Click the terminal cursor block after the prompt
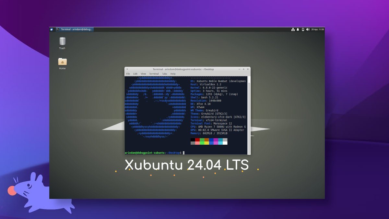This screenshot has width=389, height=219. [x=183, y=153]
